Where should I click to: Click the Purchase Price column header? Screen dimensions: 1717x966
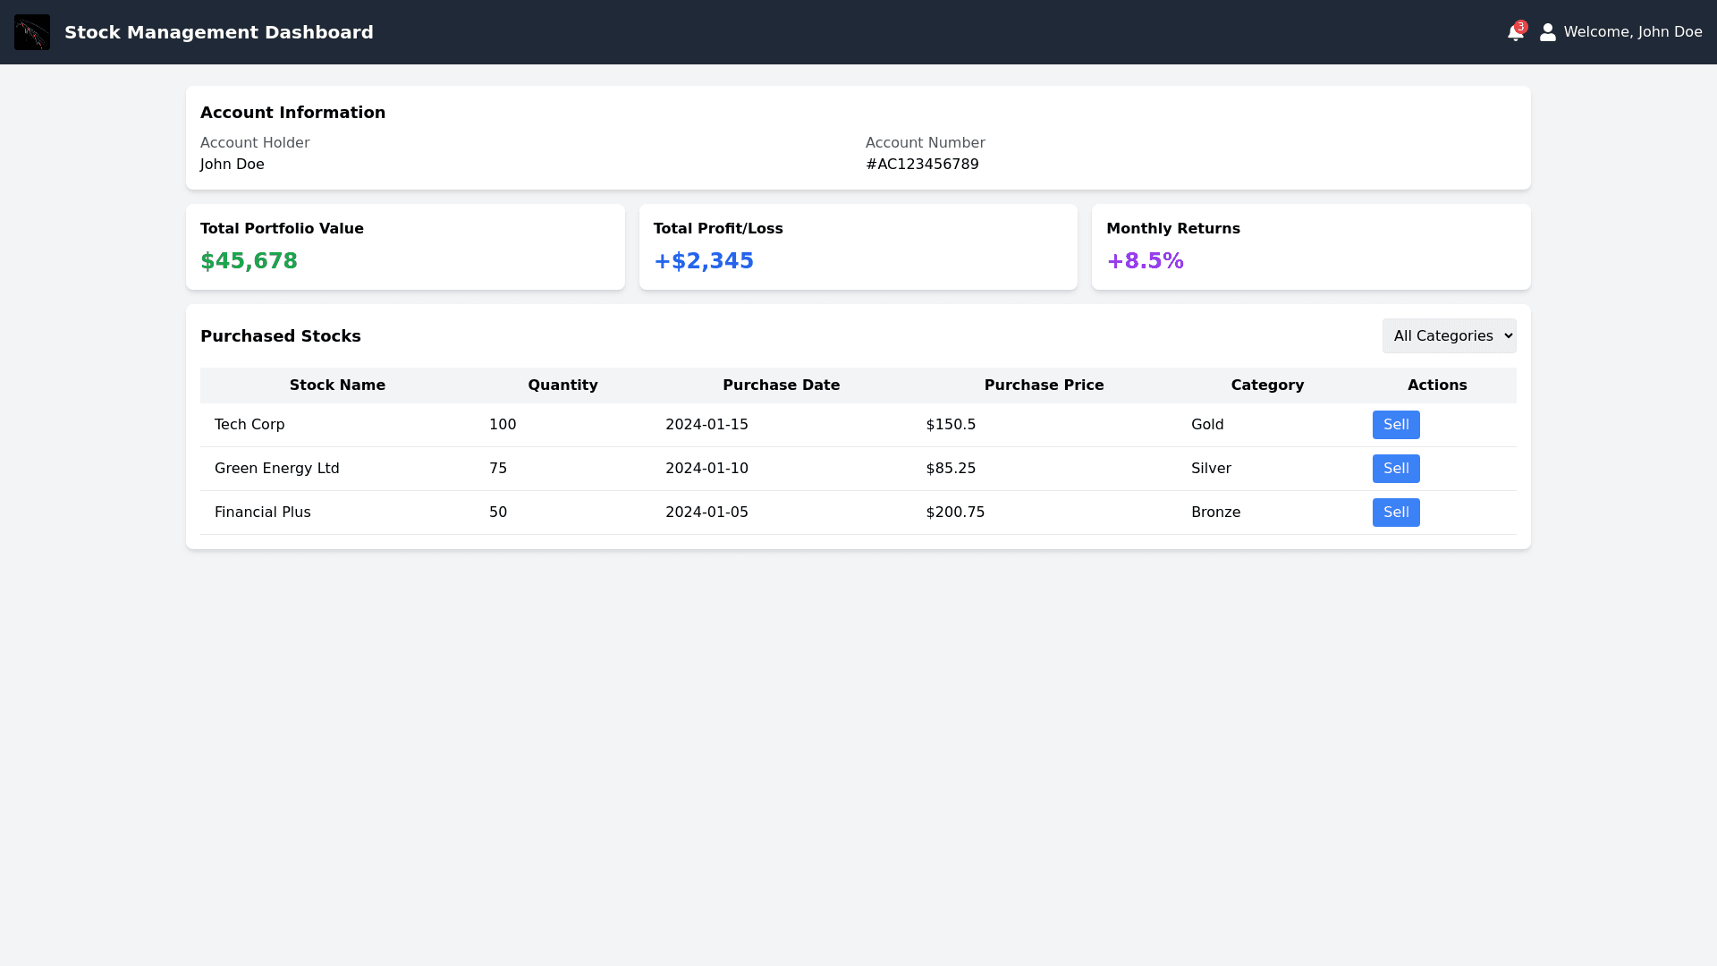1044,386
